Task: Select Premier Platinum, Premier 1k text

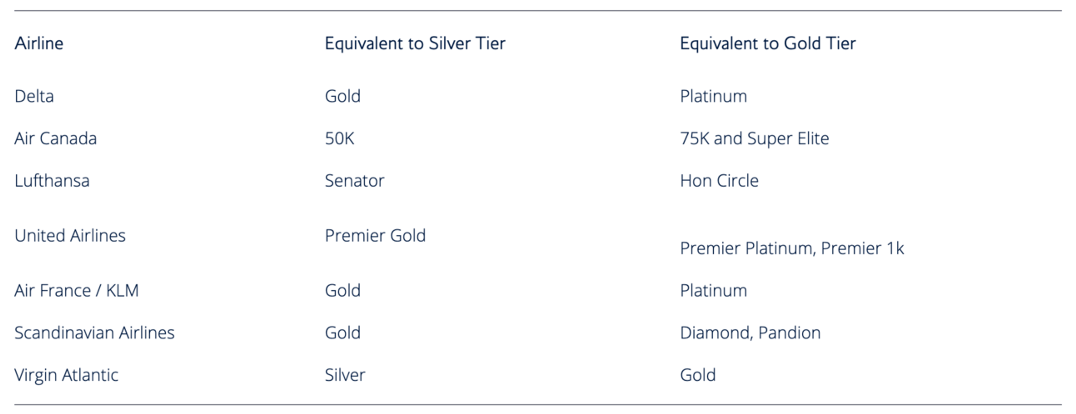Action: click(792, 248)
